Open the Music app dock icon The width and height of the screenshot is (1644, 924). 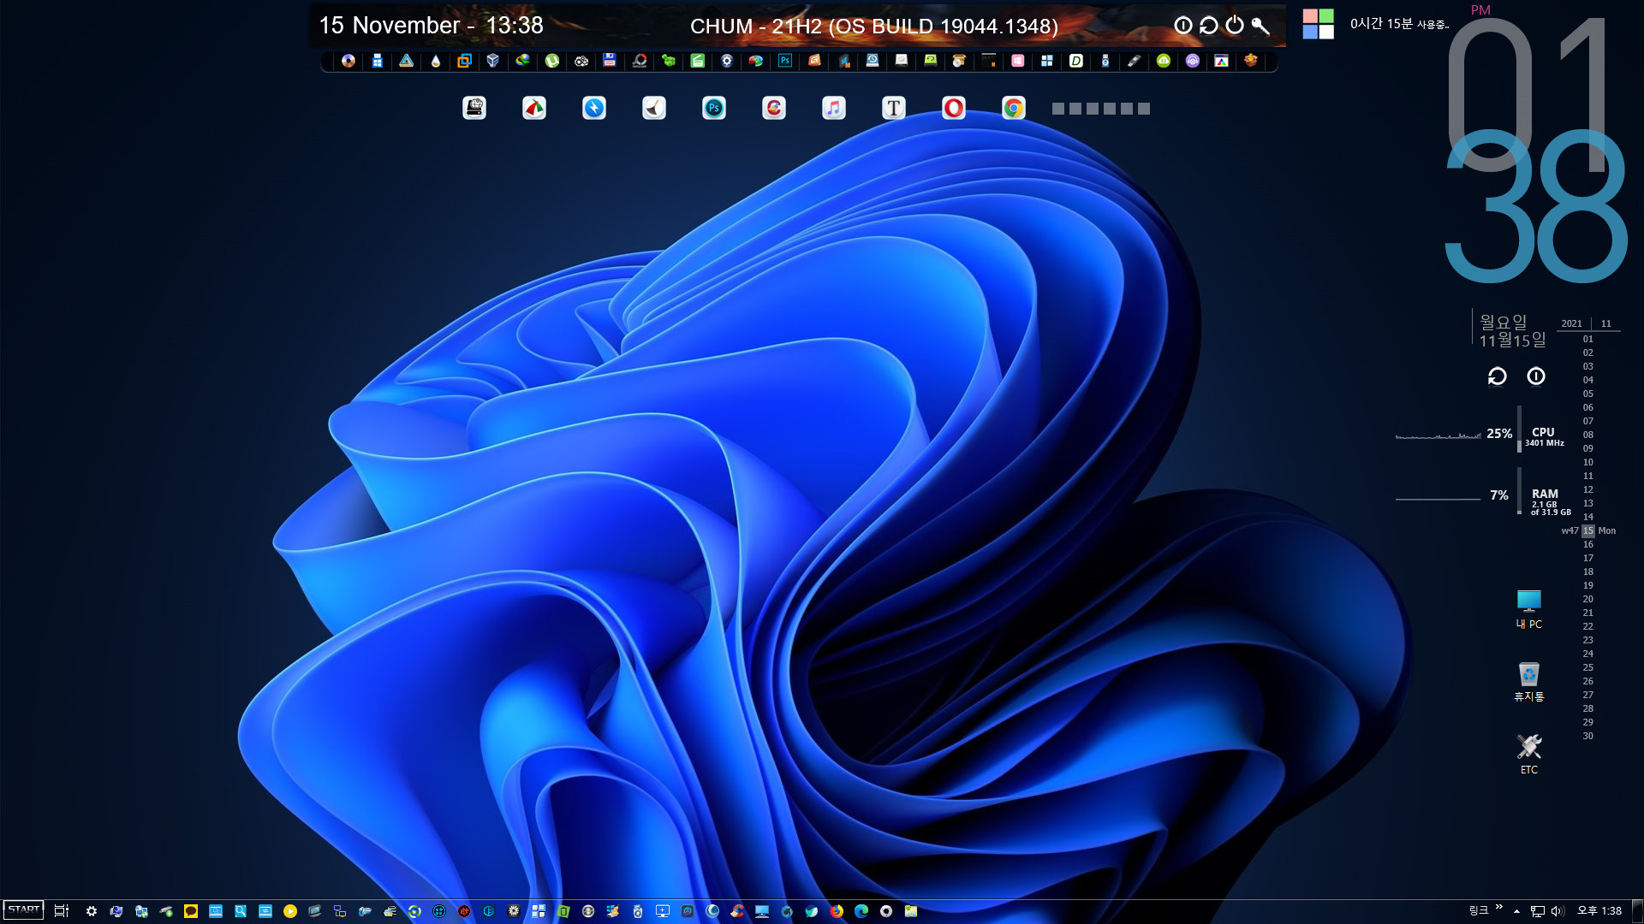(x=834, y=108)
